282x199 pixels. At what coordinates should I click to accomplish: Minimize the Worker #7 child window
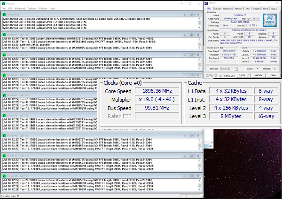(185, 156)
